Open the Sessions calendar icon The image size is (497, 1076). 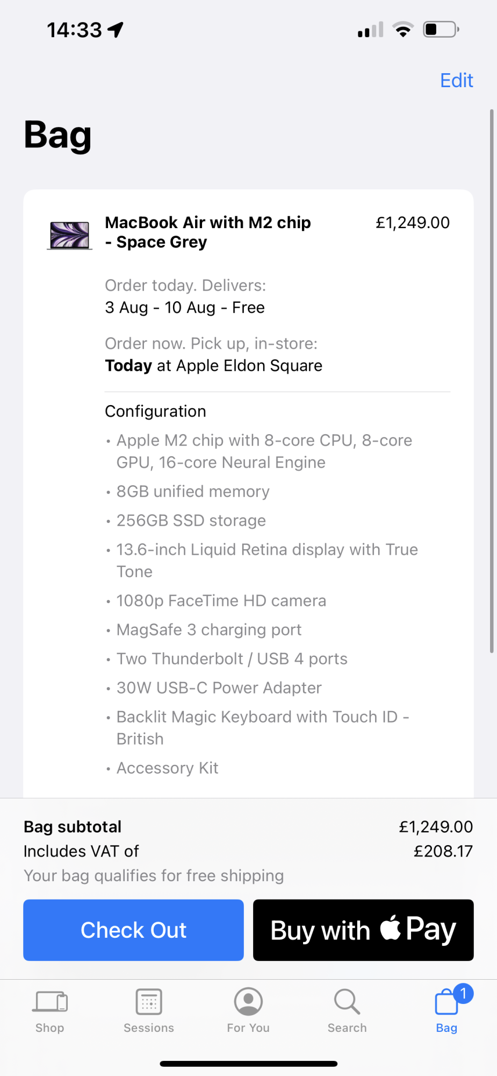149,1002
